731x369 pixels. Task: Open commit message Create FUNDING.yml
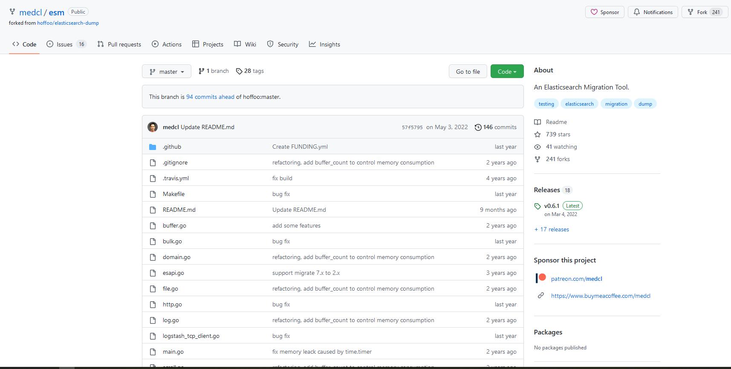(300, 147)
